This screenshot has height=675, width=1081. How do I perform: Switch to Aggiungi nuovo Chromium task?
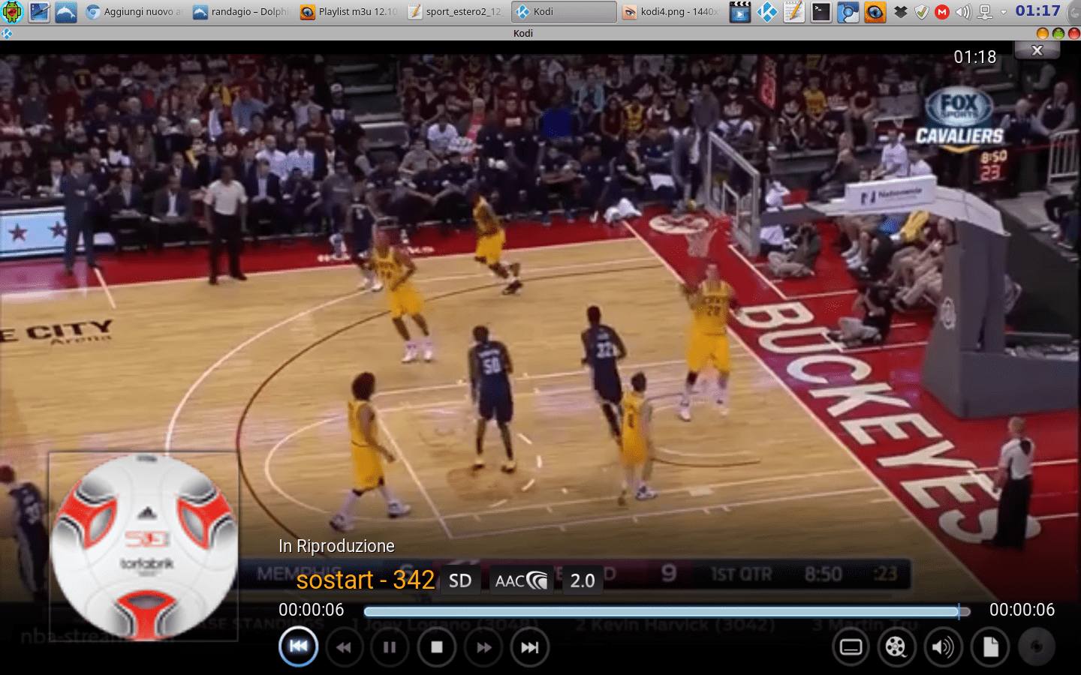tap(134, 11)
